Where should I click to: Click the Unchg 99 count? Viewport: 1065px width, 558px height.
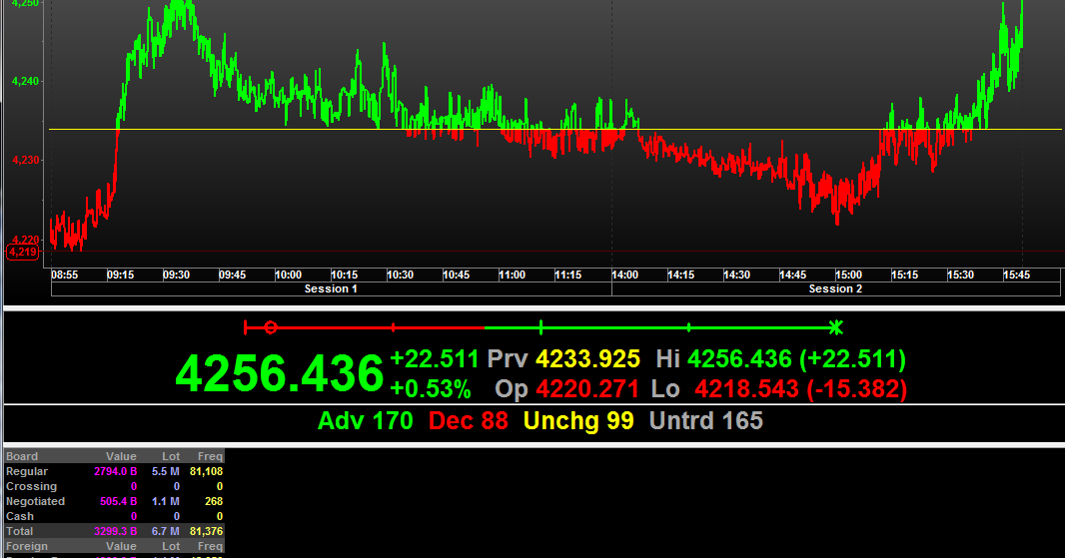578,421
